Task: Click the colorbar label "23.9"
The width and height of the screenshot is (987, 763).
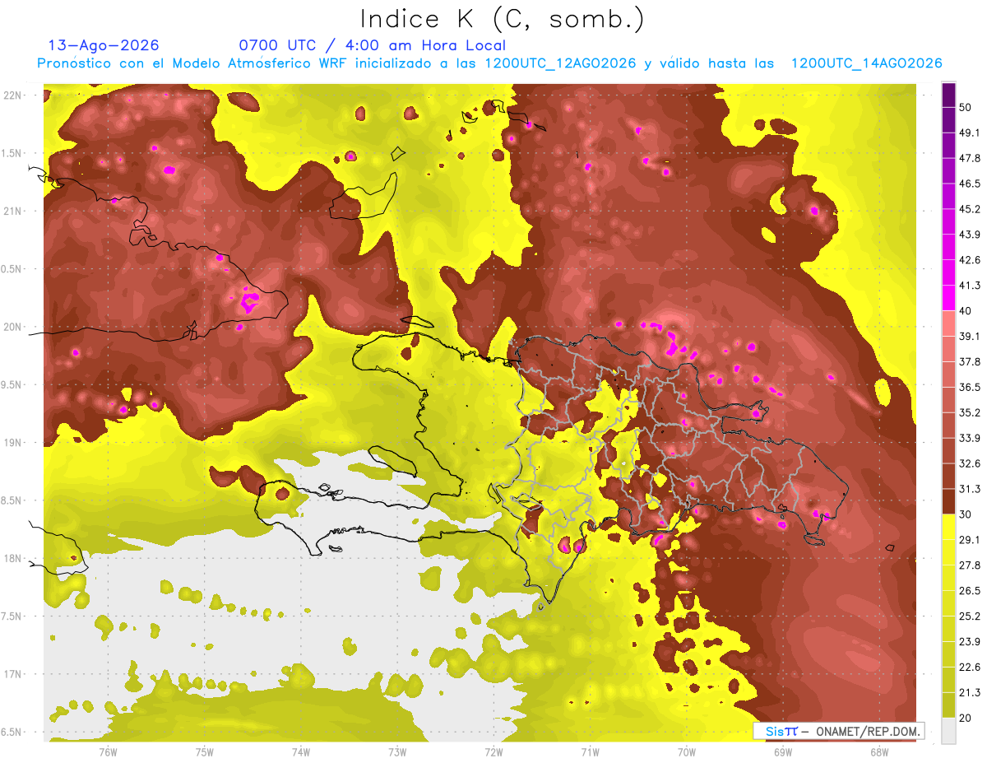Action: 969,641
